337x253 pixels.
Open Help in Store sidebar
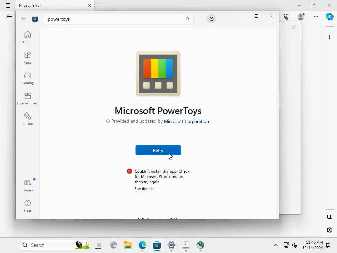(28, 206)
